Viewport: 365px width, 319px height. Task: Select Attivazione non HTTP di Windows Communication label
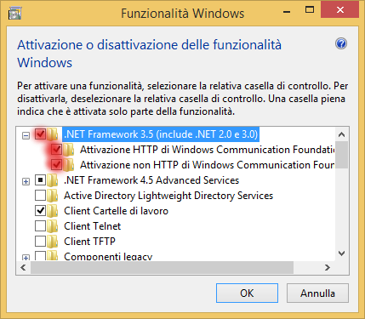click(208, 165)
